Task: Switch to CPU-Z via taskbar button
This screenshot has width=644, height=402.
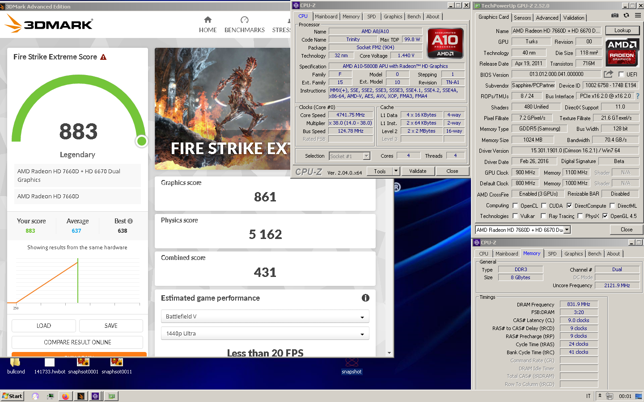Action: 95,396
